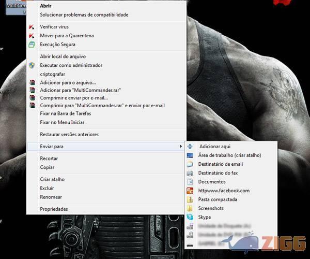Choose Restaurar versões anteriores
Image resolution: width=310 pixels, height=259 pixels.
[69, 134]
